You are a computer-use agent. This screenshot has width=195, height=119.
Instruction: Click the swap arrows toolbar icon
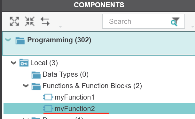click(x=45, y=22)
